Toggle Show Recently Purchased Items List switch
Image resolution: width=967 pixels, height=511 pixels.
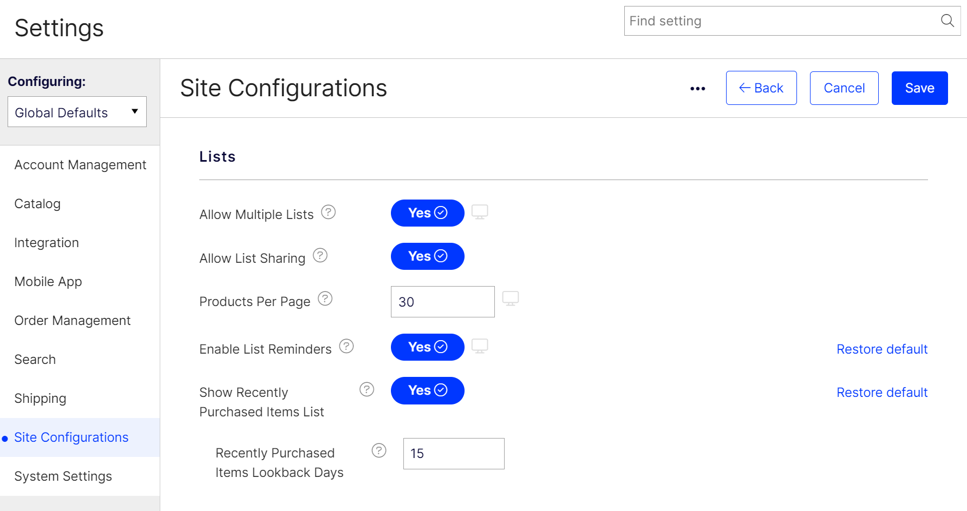(428, 390)
